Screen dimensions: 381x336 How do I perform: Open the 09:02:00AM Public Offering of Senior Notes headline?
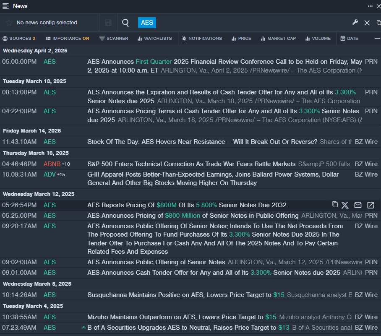point(156,262)
